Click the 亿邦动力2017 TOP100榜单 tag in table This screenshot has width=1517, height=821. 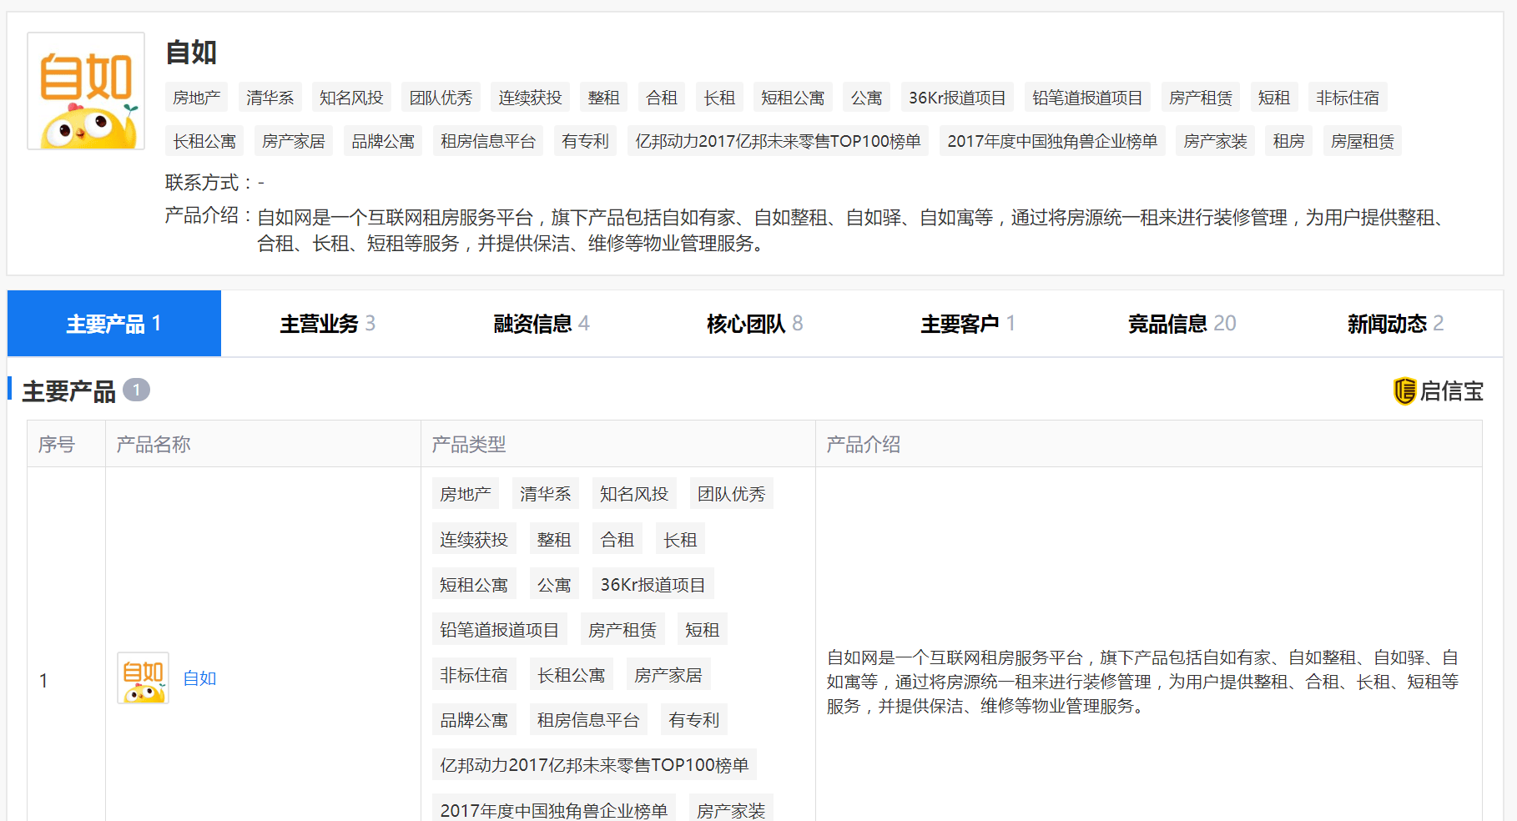point(595,764)
